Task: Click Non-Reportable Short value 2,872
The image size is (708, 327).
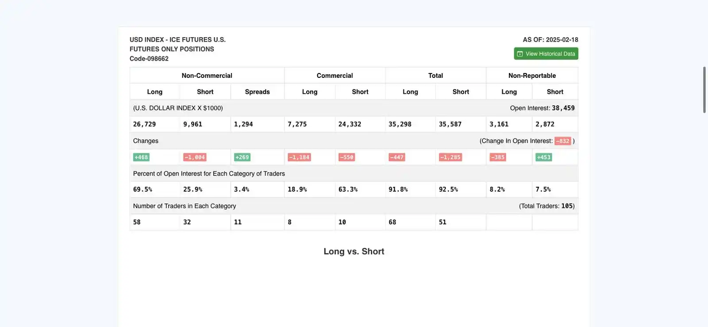Action: click(545, 124)
